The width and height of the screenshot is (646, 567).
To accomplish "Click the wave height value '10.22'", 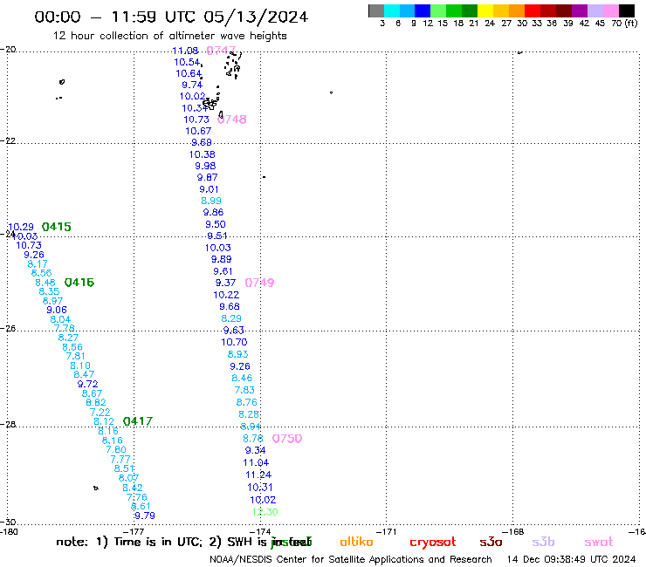I will [x=226, y=295].
